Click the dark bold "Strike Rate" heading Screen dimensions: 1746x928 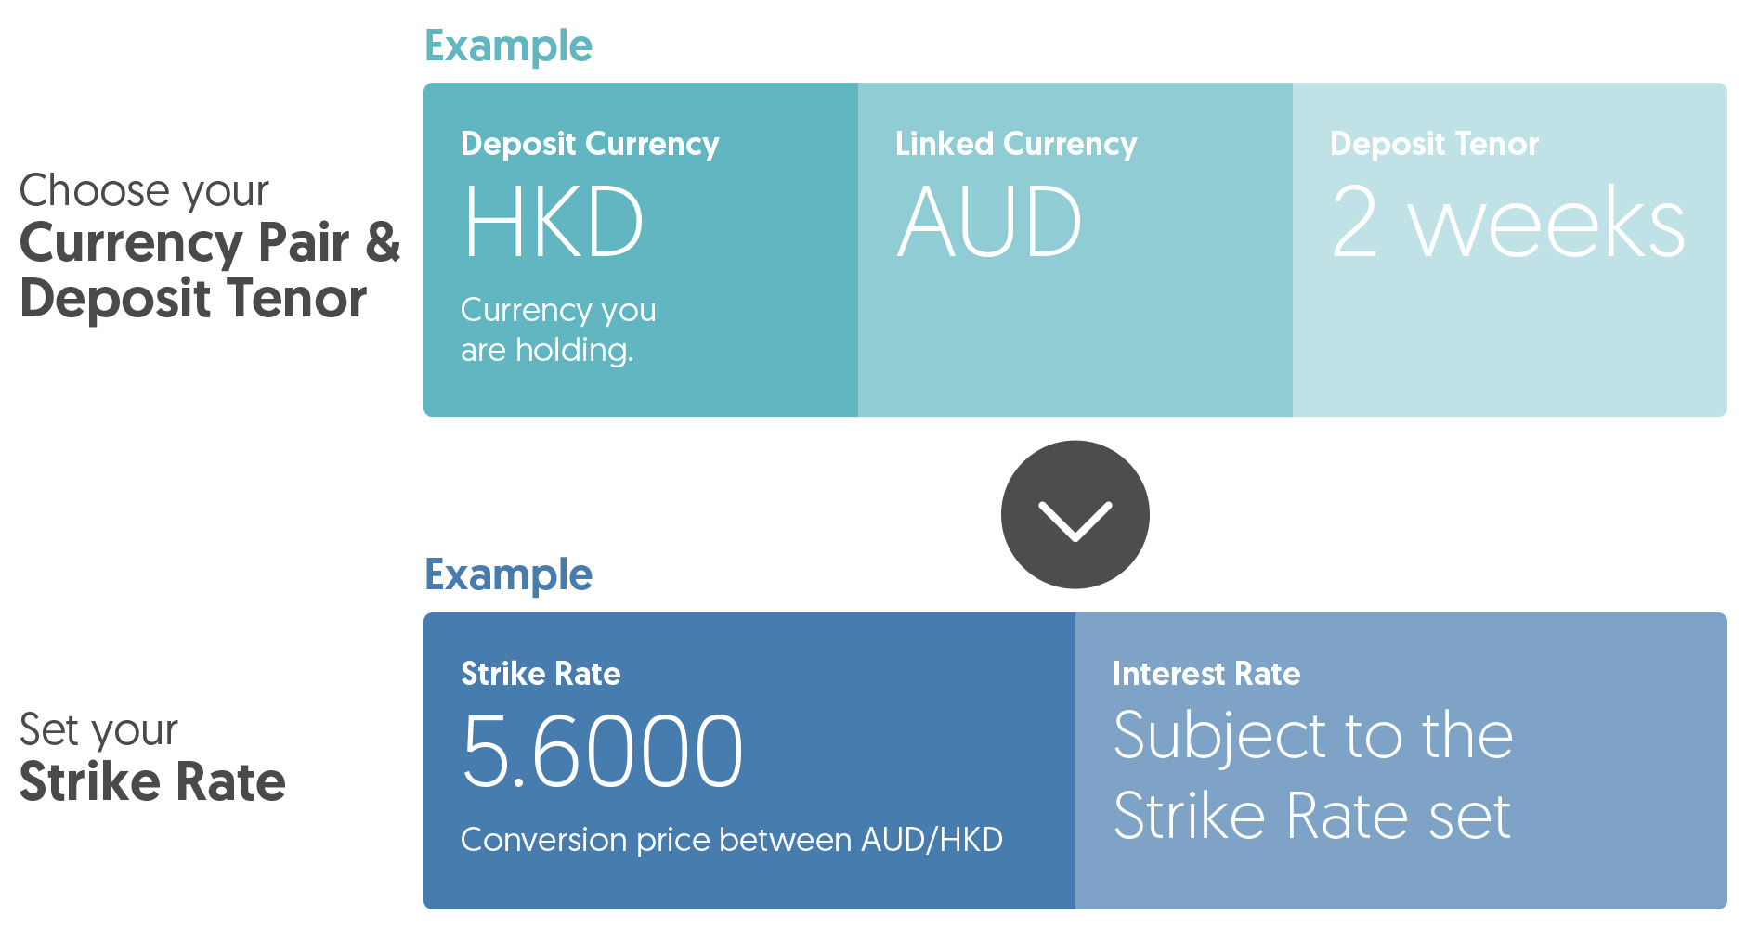coord(152,781)
